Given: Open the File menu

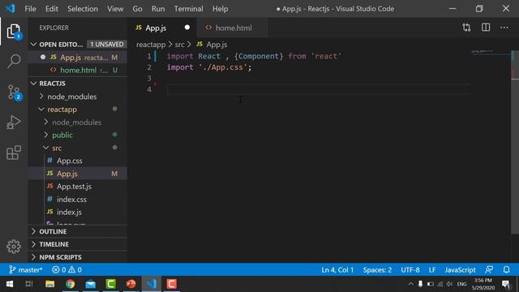Looking at the screenshot, I should click(31, 9).
